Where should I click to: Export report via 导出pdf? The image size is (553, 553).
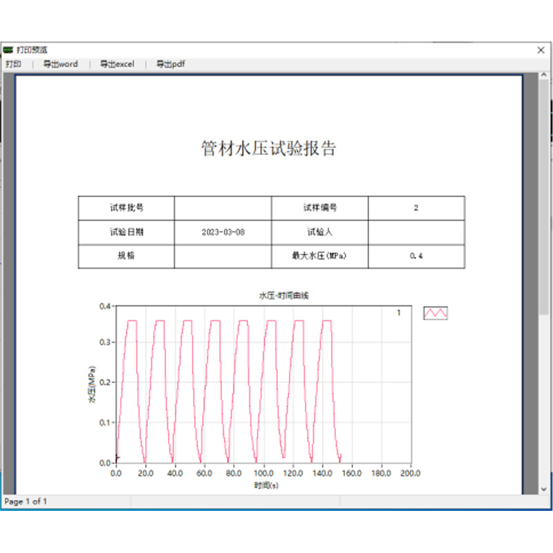point(170,64)
